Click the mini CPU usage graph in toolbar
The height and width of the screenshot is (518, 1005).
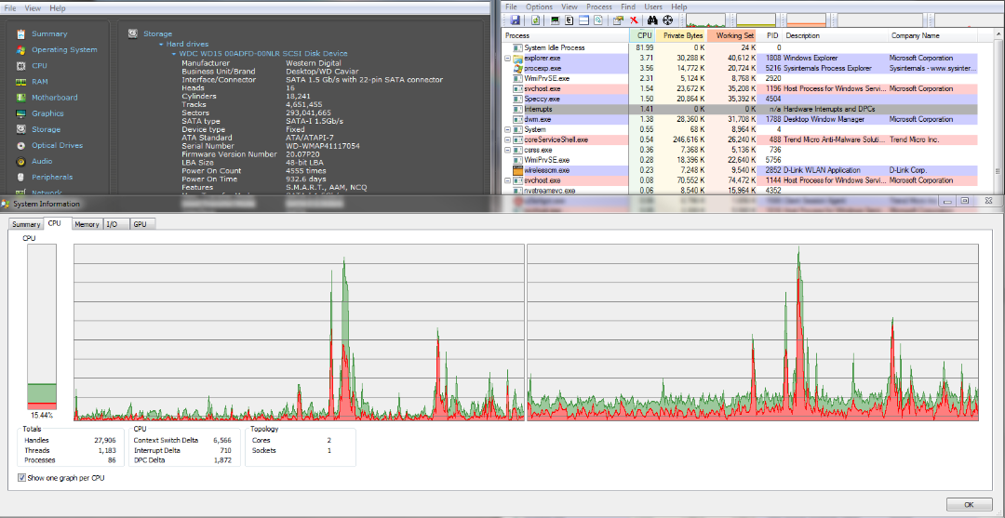[703, 20]
